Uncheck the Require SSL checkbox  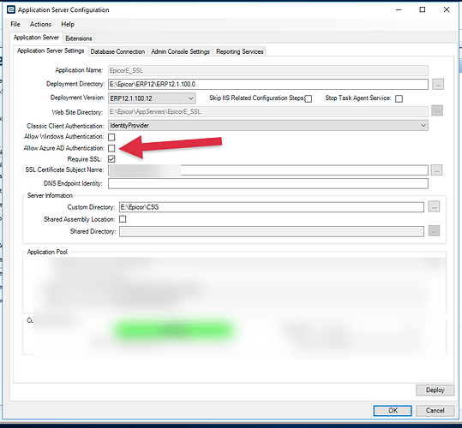coord(111,159)
